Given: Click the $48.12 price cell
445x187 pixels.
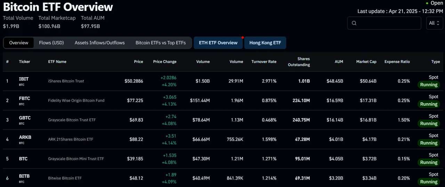Looking at the screenshot, I should click(136, 178).
